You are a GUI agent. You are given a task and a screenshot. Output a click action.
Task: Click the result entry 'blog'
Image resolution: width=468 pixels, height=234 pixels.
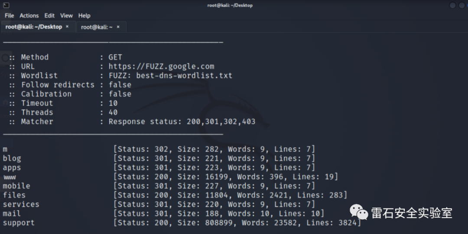tap(12, 158)
